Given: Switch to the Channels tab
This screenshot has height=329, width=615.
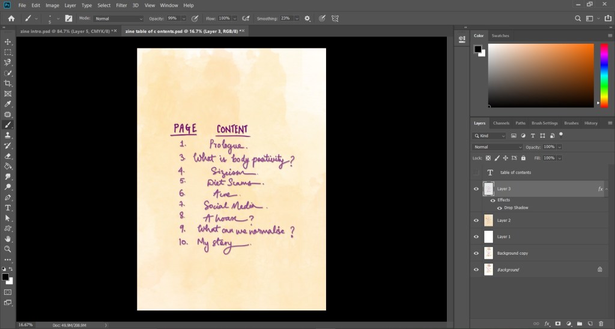Looking at the screenshot, I should 501,123.
